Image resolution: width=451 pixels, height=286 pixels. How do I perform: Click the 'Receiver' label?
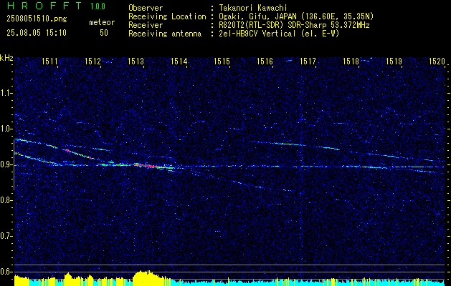(146, 25)
